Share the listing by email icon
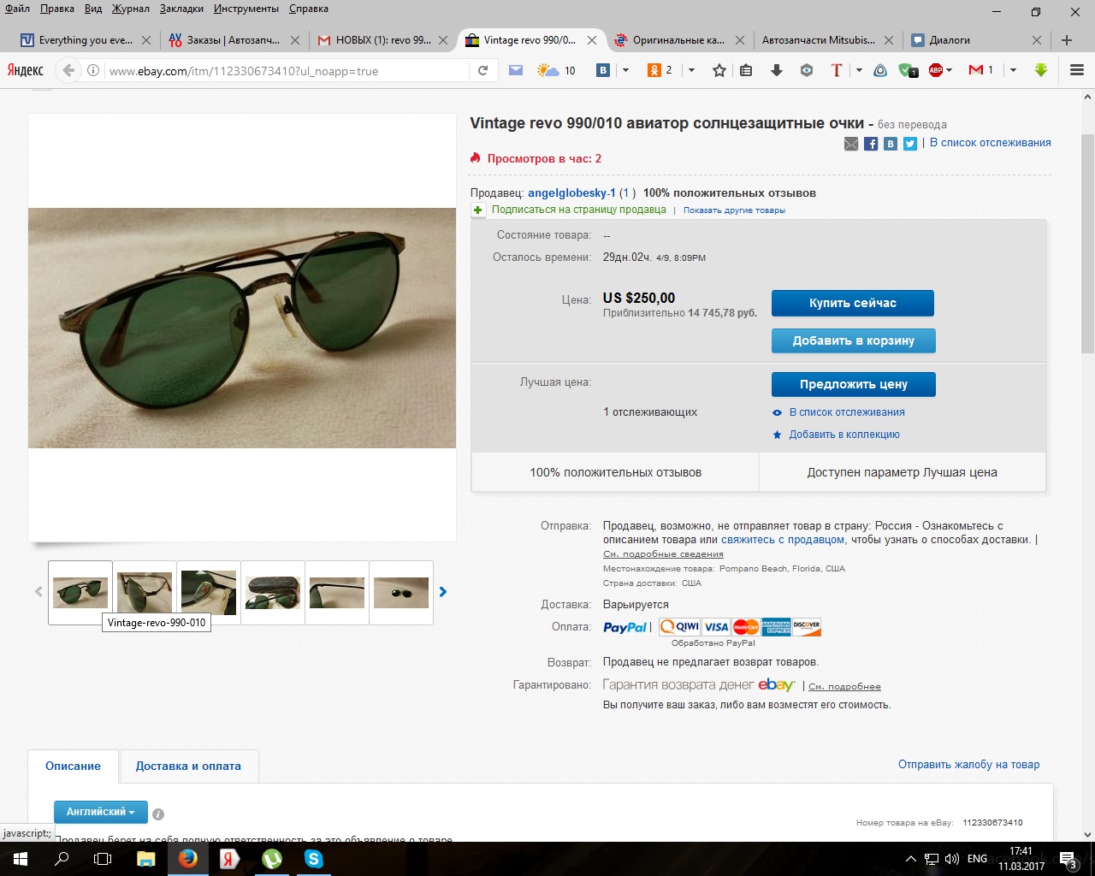This screenshot has height=876, width=1095. (x=851, y=144)
